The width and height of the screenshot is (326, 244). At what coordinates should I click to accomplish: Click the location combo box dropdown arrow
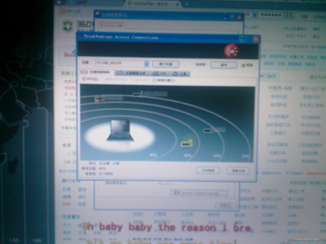pyautogui.click(x=146, y=63)
